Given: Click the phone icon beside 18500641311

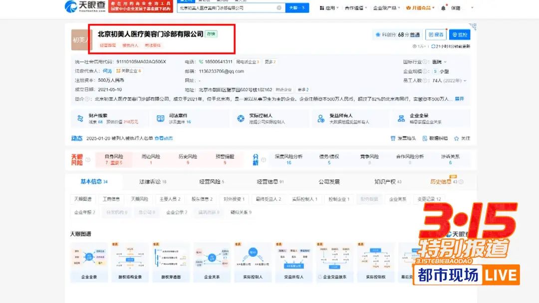Looking at the screenshot, I should tap(201, 62).
